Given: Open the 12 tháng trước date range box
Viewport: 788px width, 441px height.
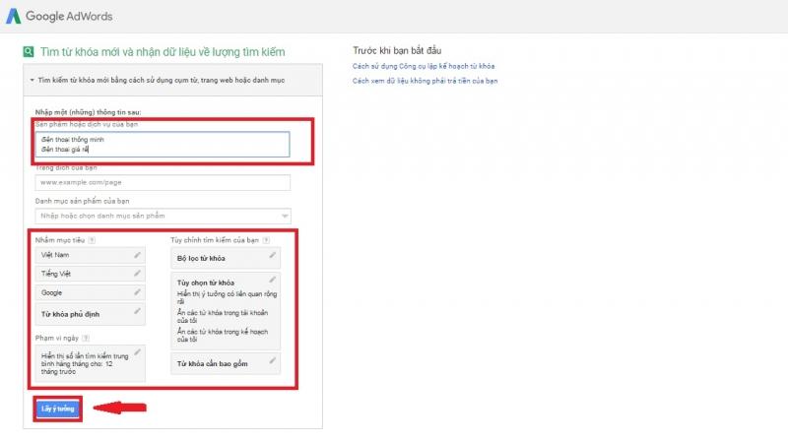Looking at the screenshot, I should point(91,363).
